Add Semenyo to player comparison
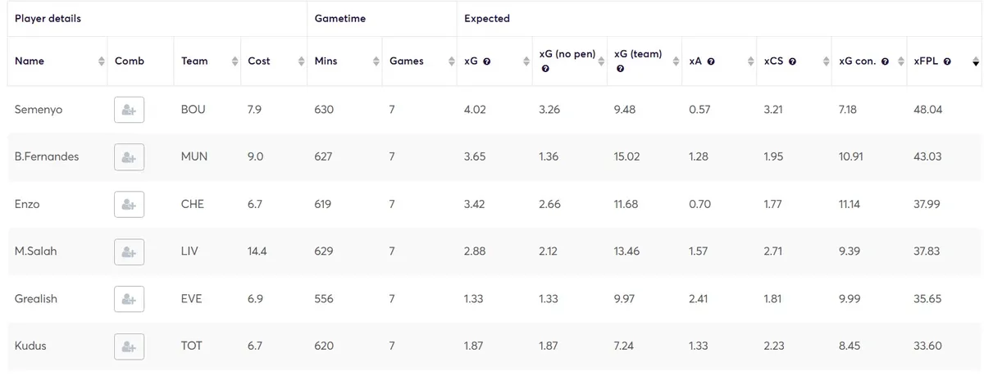Screen dimensions: 984x376 (x=129, y=110)
